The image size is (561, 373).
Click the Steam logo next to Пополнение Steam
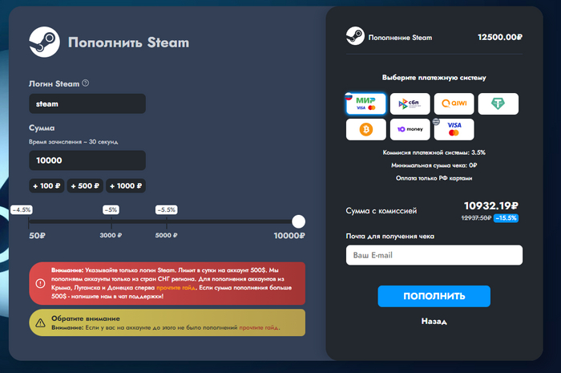355,36
